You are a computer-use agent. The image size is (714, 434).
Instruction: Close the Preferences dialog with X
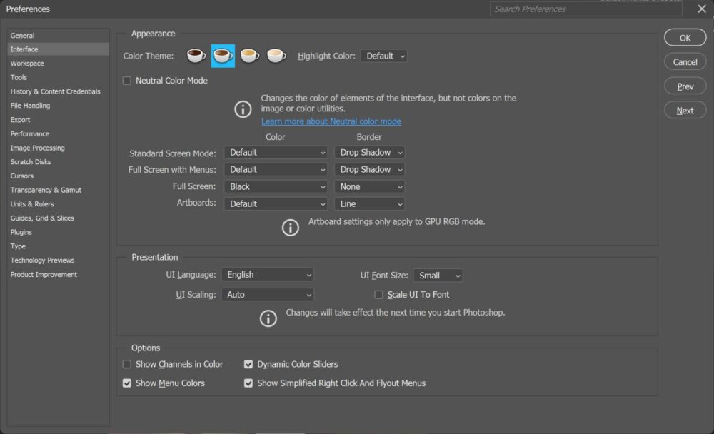click(x=701, y=9)
